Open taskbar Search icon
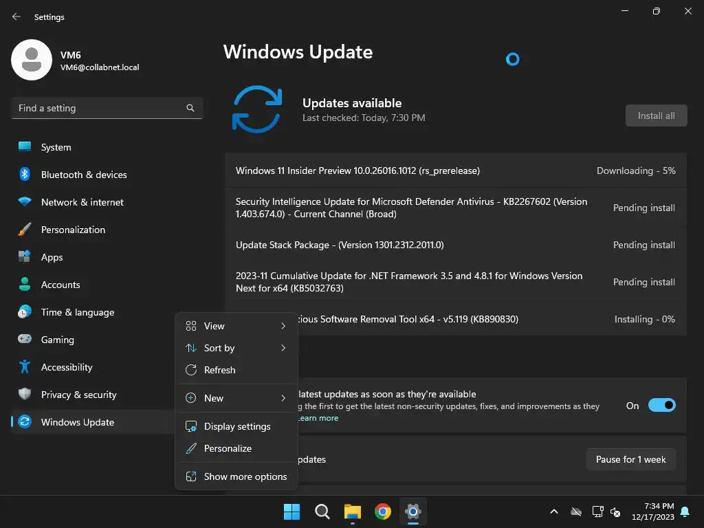704x528 pixels. coord(322,511)
